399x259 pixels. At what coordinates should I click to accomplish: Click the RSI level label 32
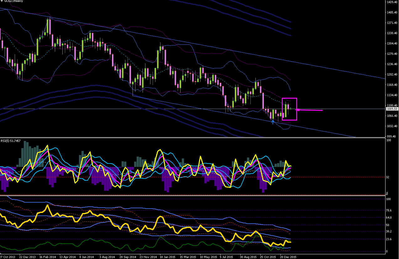click(388, 177)
